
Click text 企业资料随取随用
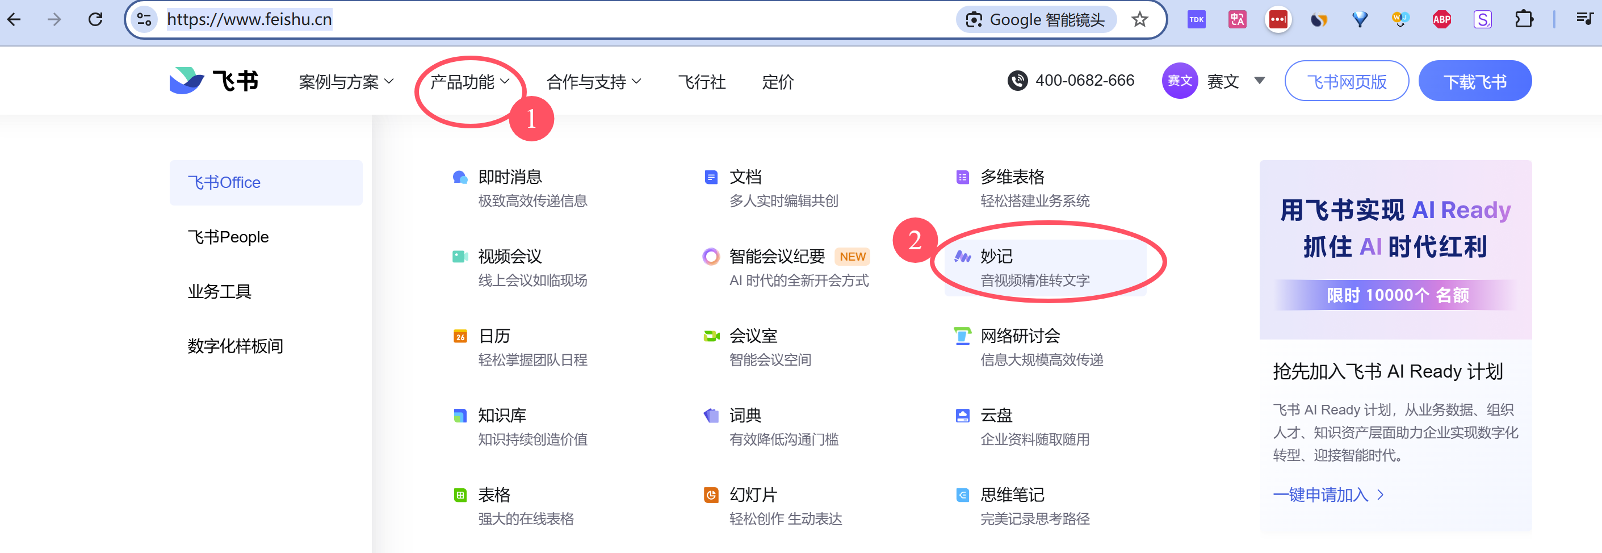[1035, 440]
